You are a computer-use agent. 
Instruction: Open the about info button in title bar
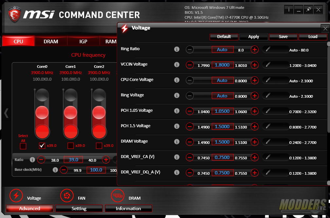click(x=289, y=10)
